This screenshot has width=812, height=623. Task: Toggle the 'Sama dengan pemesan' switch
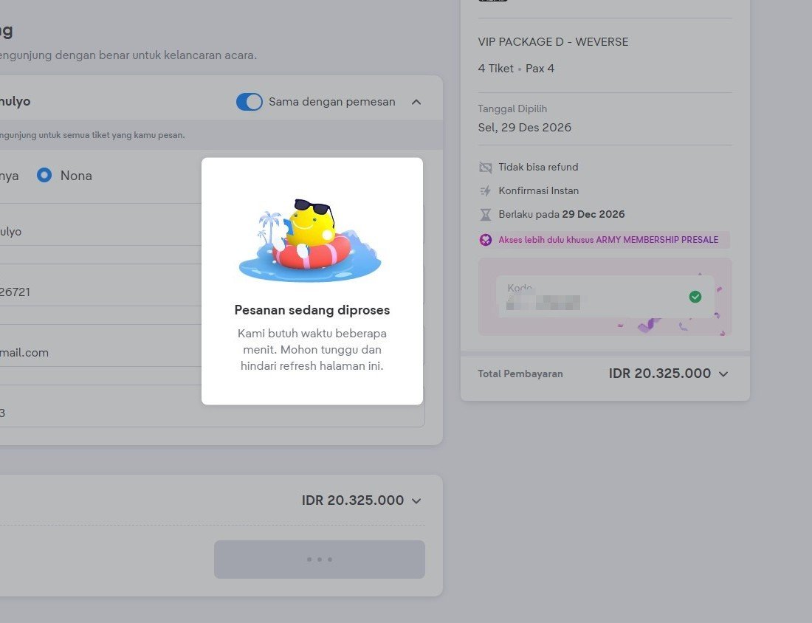point(249,102)
